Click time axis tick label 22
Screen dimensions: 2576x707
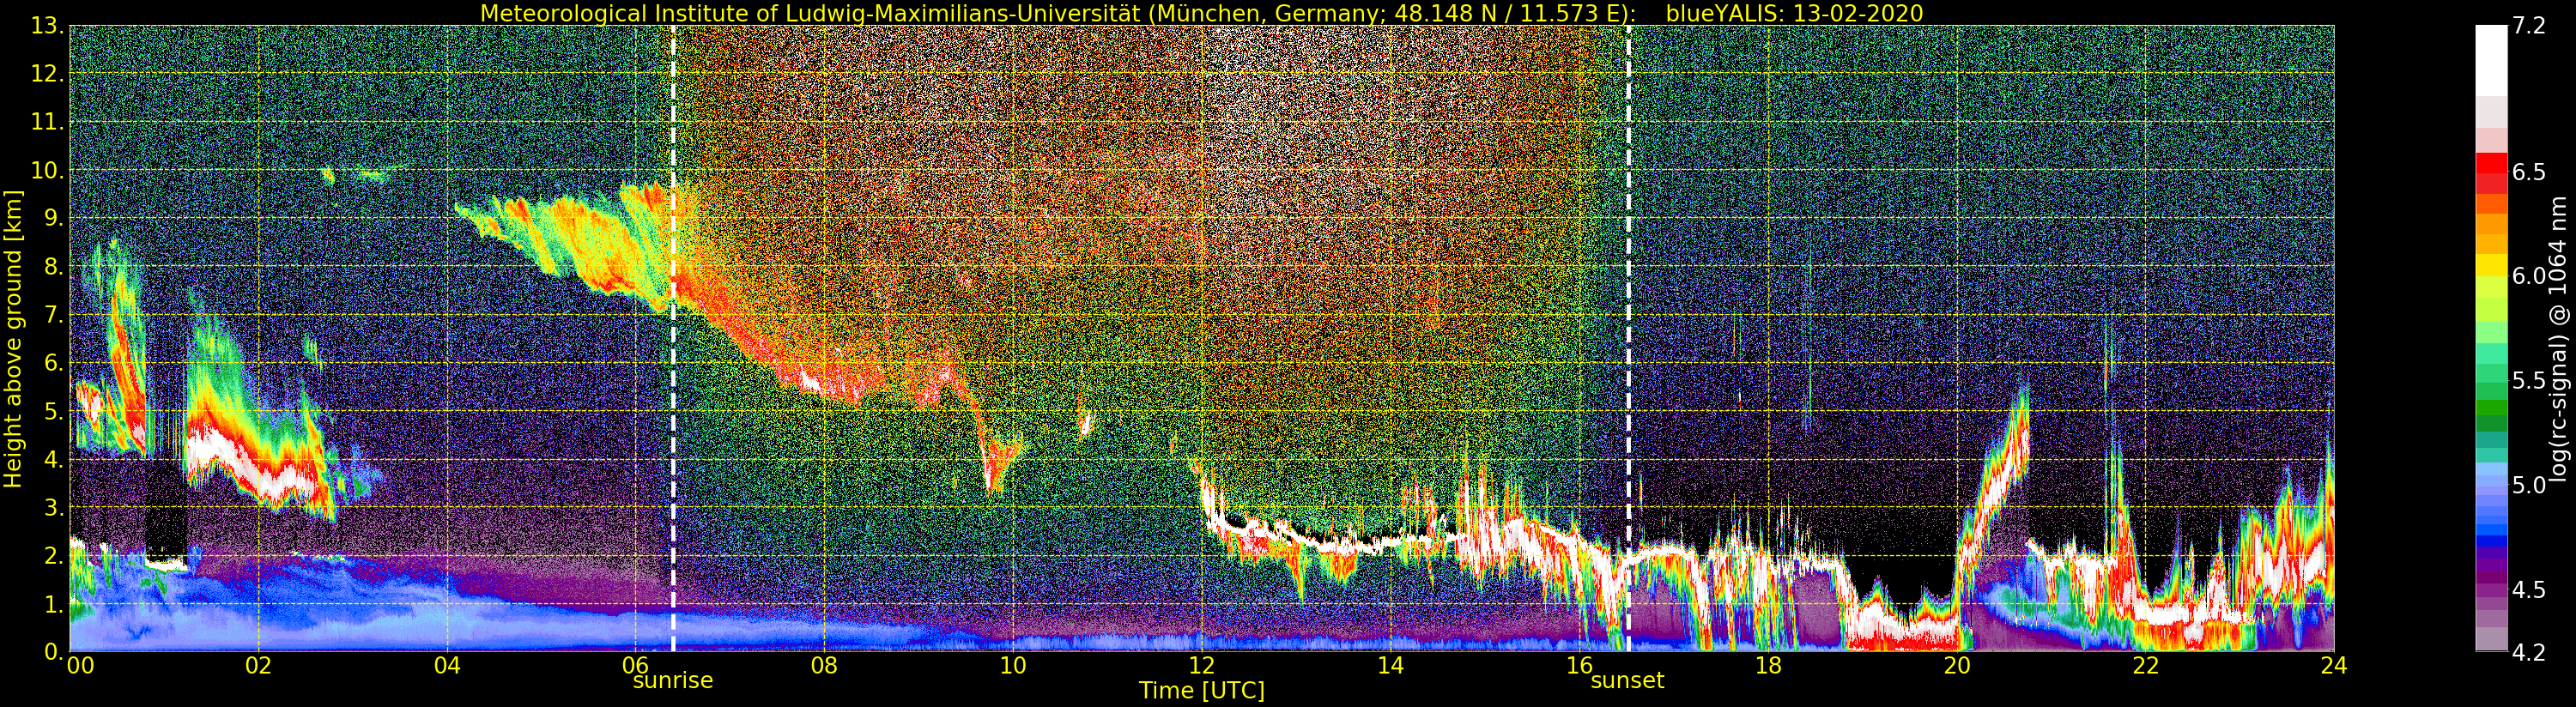2146,666
